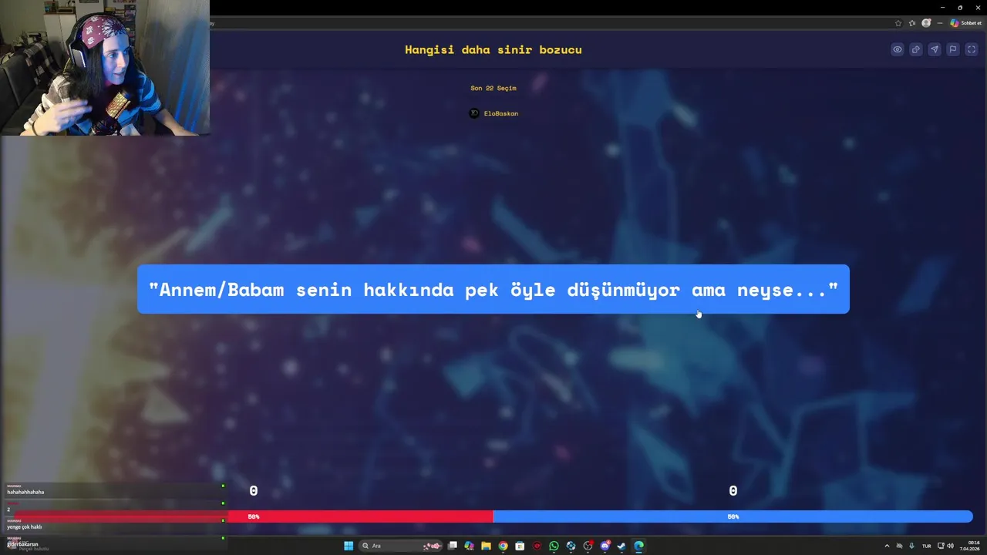Open Steam from the taskbar
987x555 pixels.
tap(622, 546)
